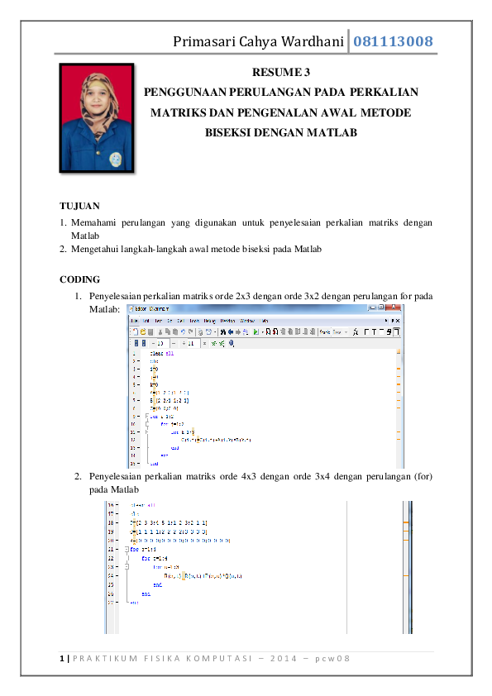The image size is (492, 696).
Task: Toggle a breakpoint dash on line 3
Action: click(x=138, y=369)
